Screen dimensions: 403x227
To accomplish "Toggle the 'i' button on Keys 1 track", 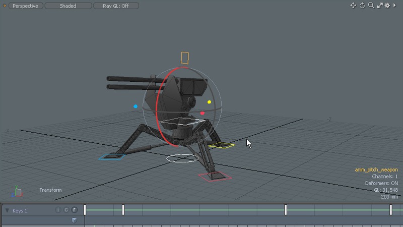I will tap(58, 210).
